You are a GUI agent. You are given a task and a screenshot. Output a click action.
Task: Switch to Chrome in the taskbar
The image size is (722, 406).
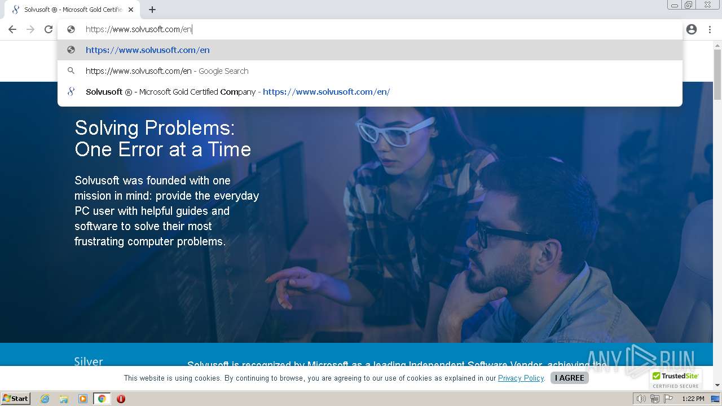click(x=102, y=399)
